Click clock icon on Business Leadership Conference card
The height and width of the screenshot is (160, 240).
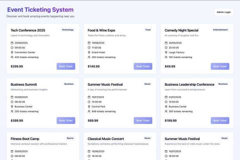pyautogui.click(x=166, y=102)
